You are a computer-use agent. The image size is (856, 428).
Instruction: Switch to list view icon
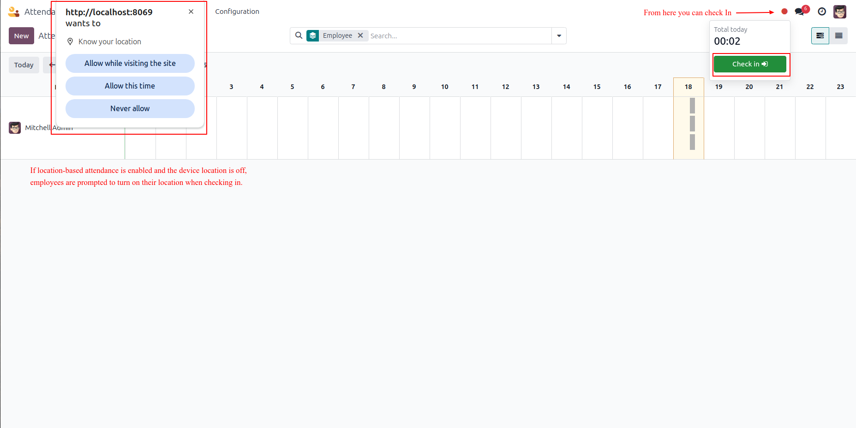838,36
